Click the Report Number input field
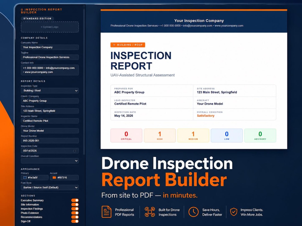Image resolution: width=302 pixels, height=226 pixels. (50, 141)
